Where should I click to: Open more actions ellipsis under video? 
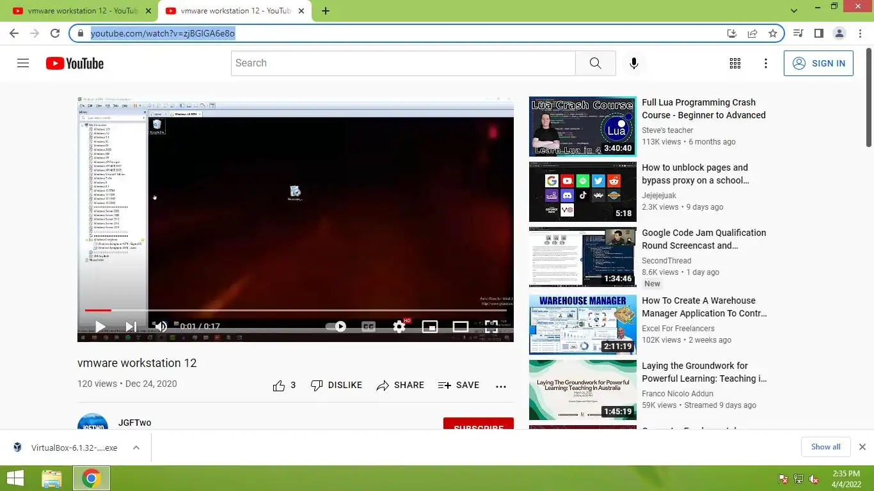coord(501,386)
